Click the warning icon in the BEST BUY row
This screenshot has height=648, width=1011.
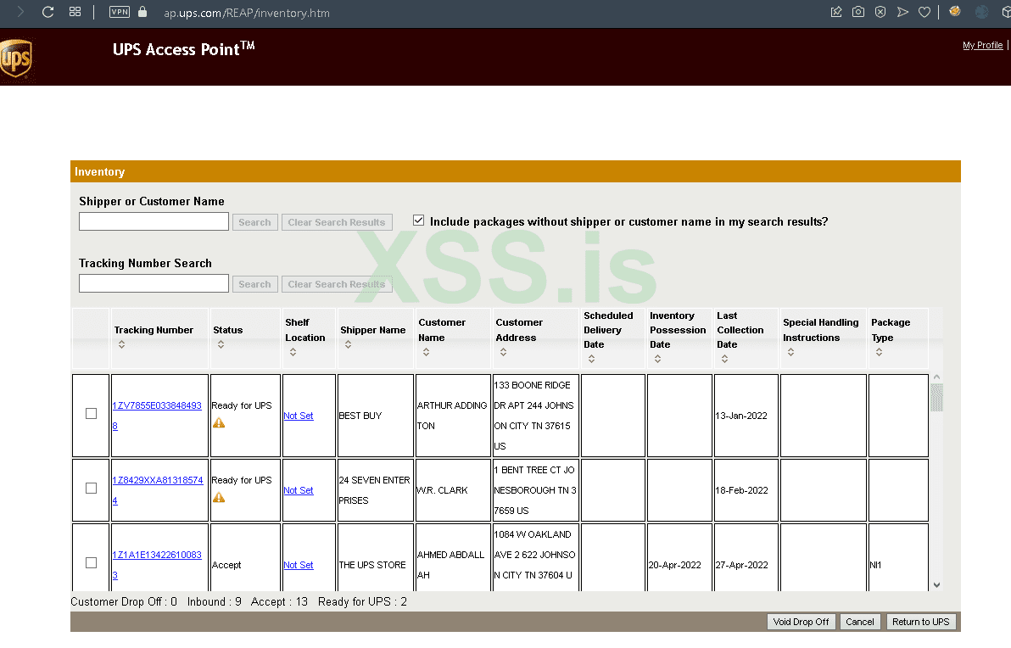tap(219, 423)
